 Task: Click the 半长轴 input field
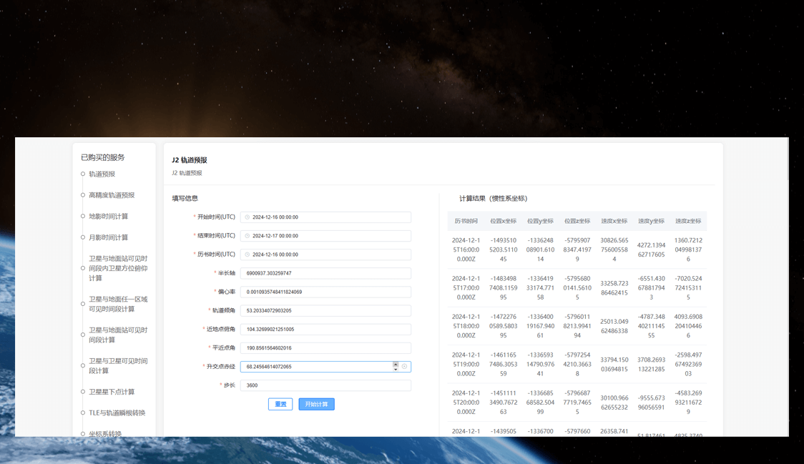(325, 273)
